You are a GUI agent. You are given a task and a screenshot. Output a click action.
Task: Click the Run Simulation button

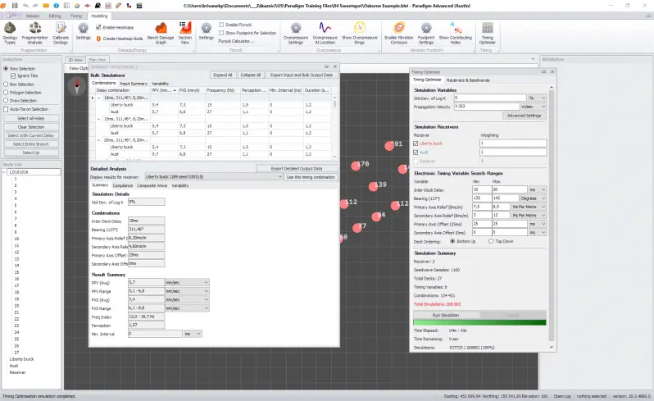point(446,315)
